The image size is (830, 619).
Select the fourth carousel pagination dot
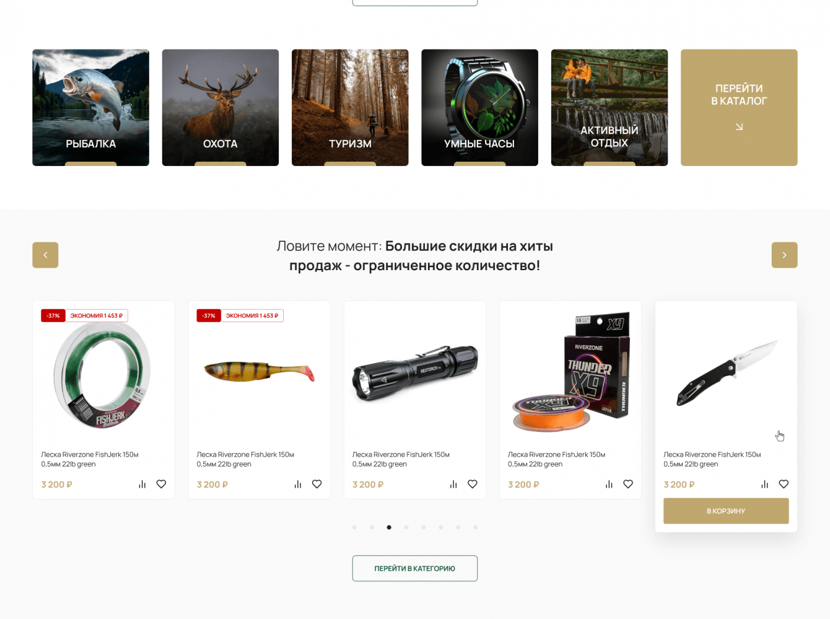click(x=406, y=527)
